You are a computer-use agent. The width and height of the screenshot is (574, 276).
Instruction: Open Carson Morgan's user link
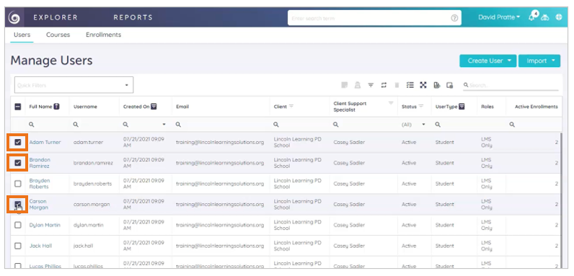tap(38, 204)
